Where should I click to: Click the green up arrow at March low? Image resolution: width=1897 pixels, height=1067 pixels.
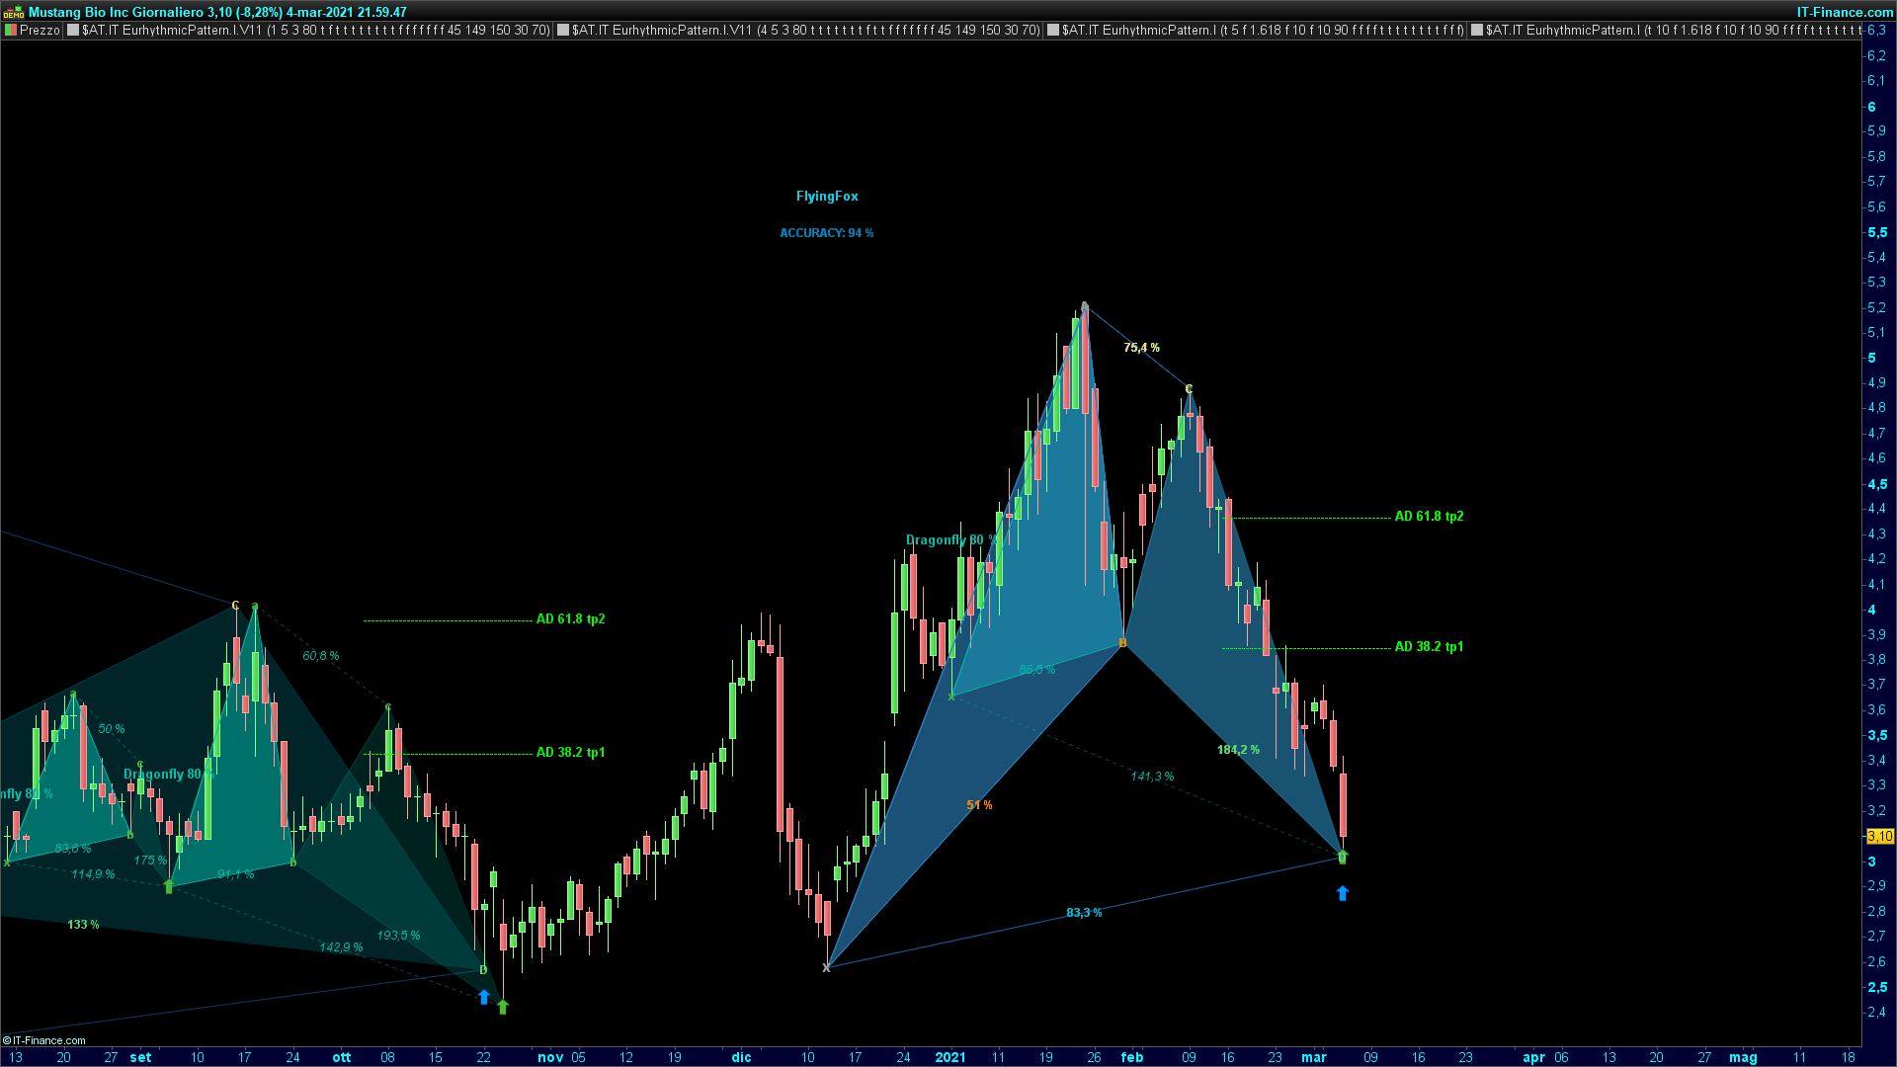(x=1342, y=857)
